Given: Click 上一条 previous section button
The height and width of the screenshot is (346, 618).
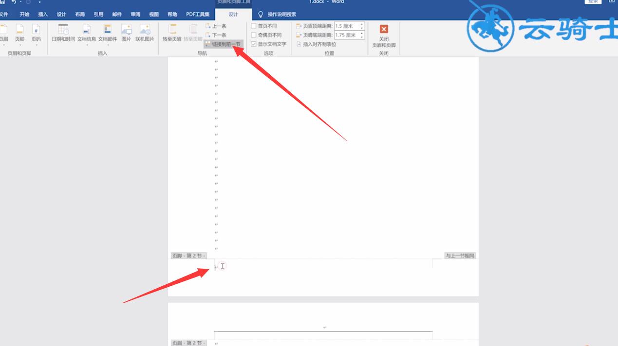Looking at the screenshot, I should [216, 26].
